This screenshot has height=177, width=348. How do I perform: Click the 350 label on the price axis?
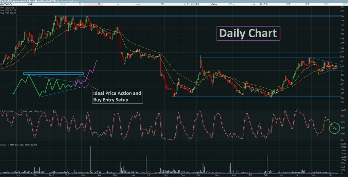342,98
